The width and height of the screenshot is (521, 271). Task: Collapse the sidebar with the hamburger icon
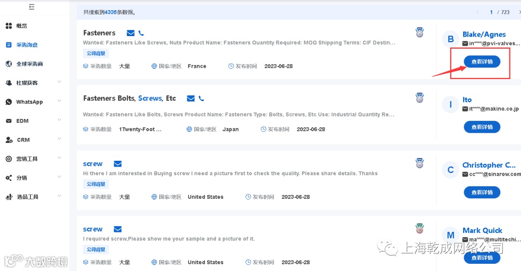point(31,7)
